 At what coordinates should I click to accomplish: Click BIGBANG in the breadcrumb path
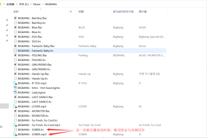pyautogui.click(x=51, y=4)
